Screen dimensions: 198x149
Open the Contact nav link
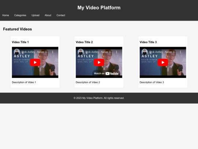[61, 15]
